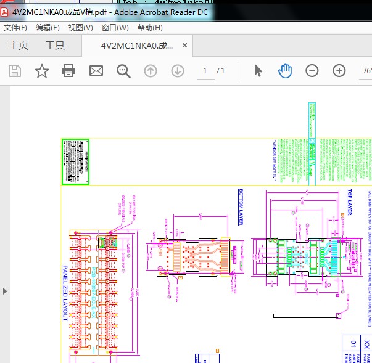Viewport: 372px width, 363px height.
Task: Click the bottom layer PCB drawing
Action: click(x=194, y=257)
